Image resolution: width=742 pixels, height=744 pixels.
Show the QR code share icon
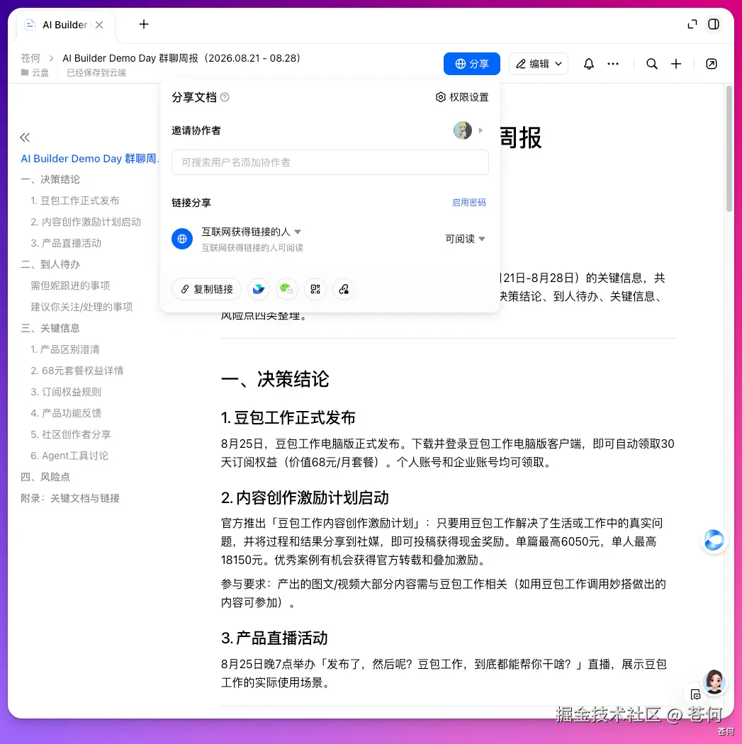pos(315,289)
